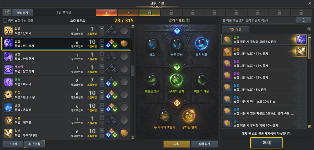Click the preset edit pencil icon
The image size is (314, 150).
point(7,13)
